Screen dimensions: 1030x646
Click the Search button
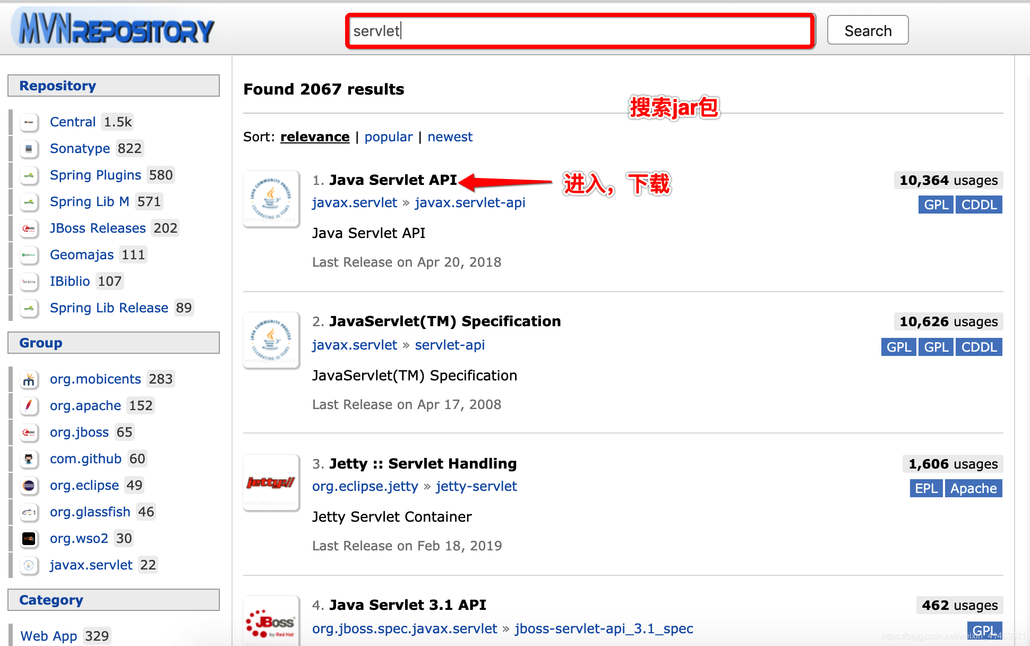pyautogui.click(x=868, y=31)
